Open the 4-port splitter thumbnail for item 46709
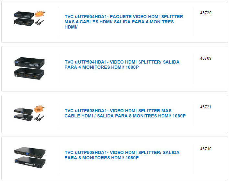229x181 pixels. tap(29, 68)
